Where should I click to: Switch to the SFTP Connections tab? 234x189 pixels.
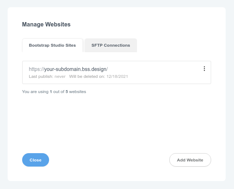click(x=111, y=45)
